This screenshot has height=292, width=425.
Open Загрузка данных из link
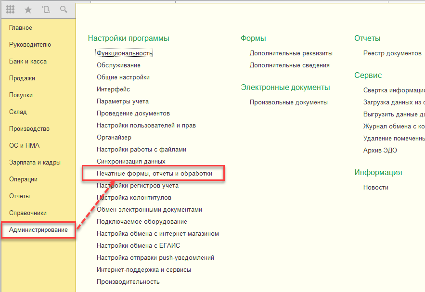coord(394,102)
